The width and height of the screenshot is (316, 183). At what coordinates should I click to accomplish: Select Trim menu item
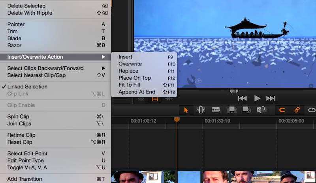pos(55,32)
